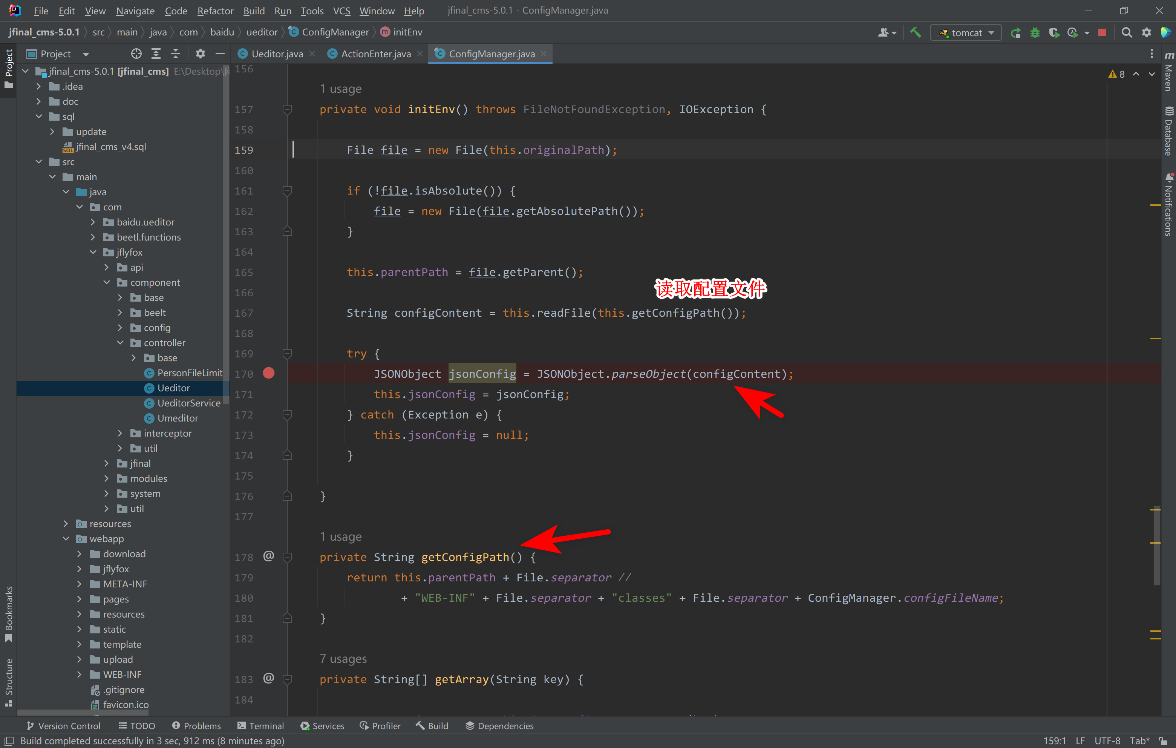Click the Debug tomcat bug icon

click(x=1034, y=33)
